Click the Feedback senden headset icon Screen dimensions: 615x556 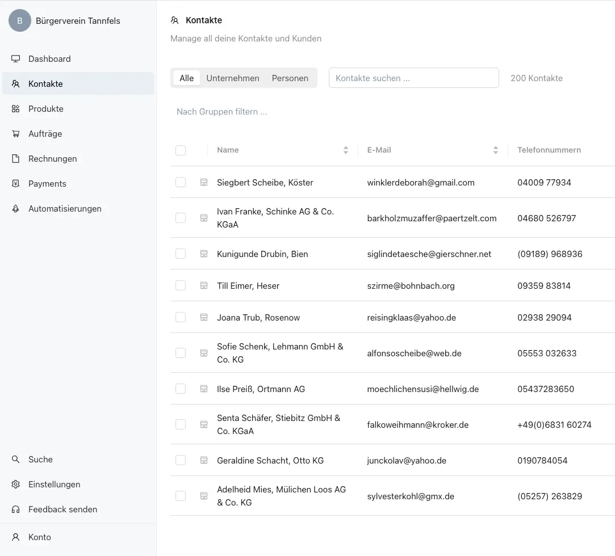point(16,509)
